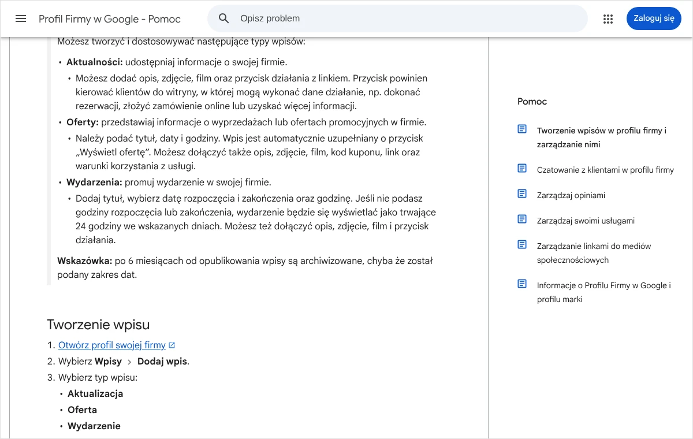Screen dimensions: 693x439
Task: Click the Zaloguj się button
Action: click(x=654, y=18)
